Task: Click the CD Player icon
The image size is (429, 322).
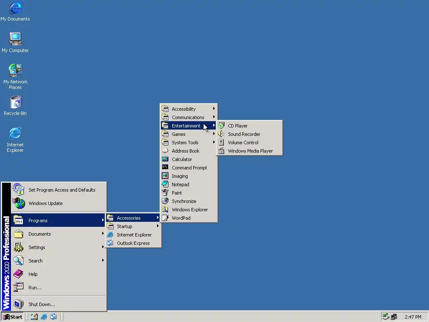Action: click(221, 126)
